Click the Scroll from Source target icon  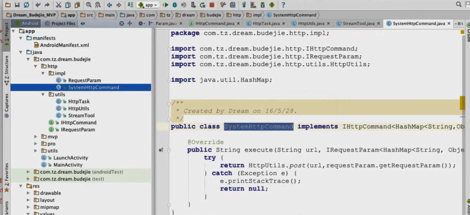[122, 24]
